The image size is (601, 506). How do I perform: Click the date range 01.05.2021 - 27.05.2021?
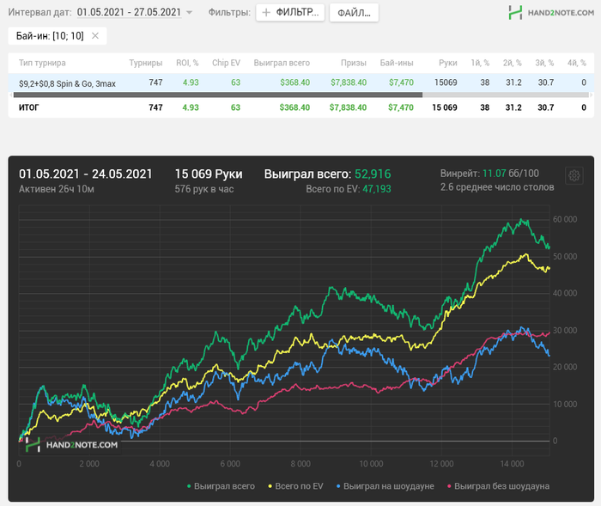tap(129, 12)
